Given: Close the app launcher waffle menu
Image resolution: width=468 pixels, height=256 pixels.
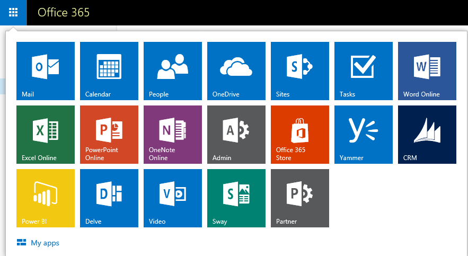Looking at the screenshot, I should tap(13, 13).
